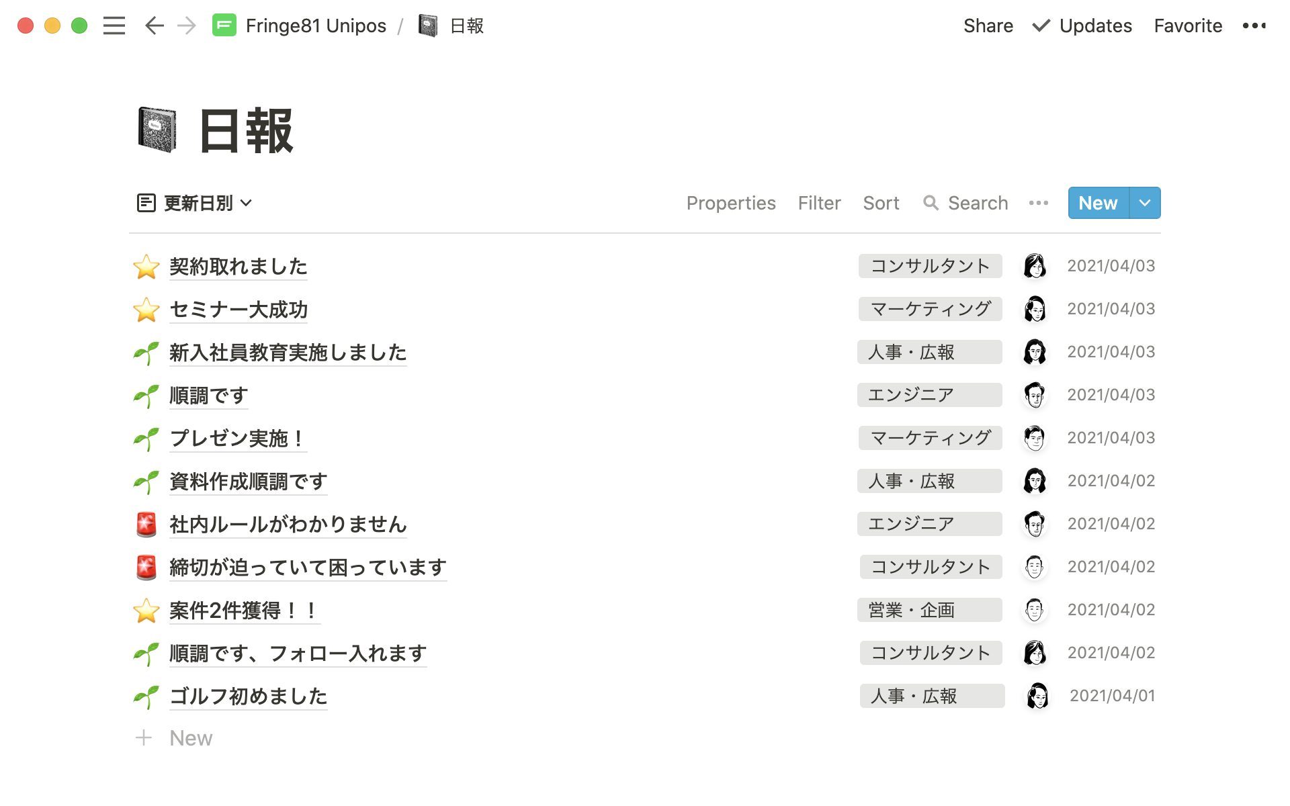Open the Sort menu
1290x806 pixels.
[881, 203]
